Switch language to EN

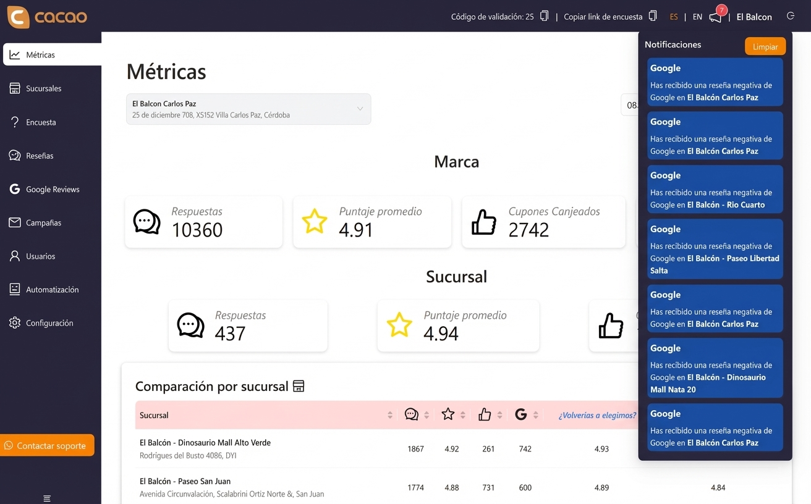[697, 17]
